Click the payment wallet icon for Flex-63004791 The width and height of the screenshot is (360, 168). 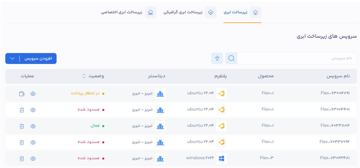coord(22,94)
